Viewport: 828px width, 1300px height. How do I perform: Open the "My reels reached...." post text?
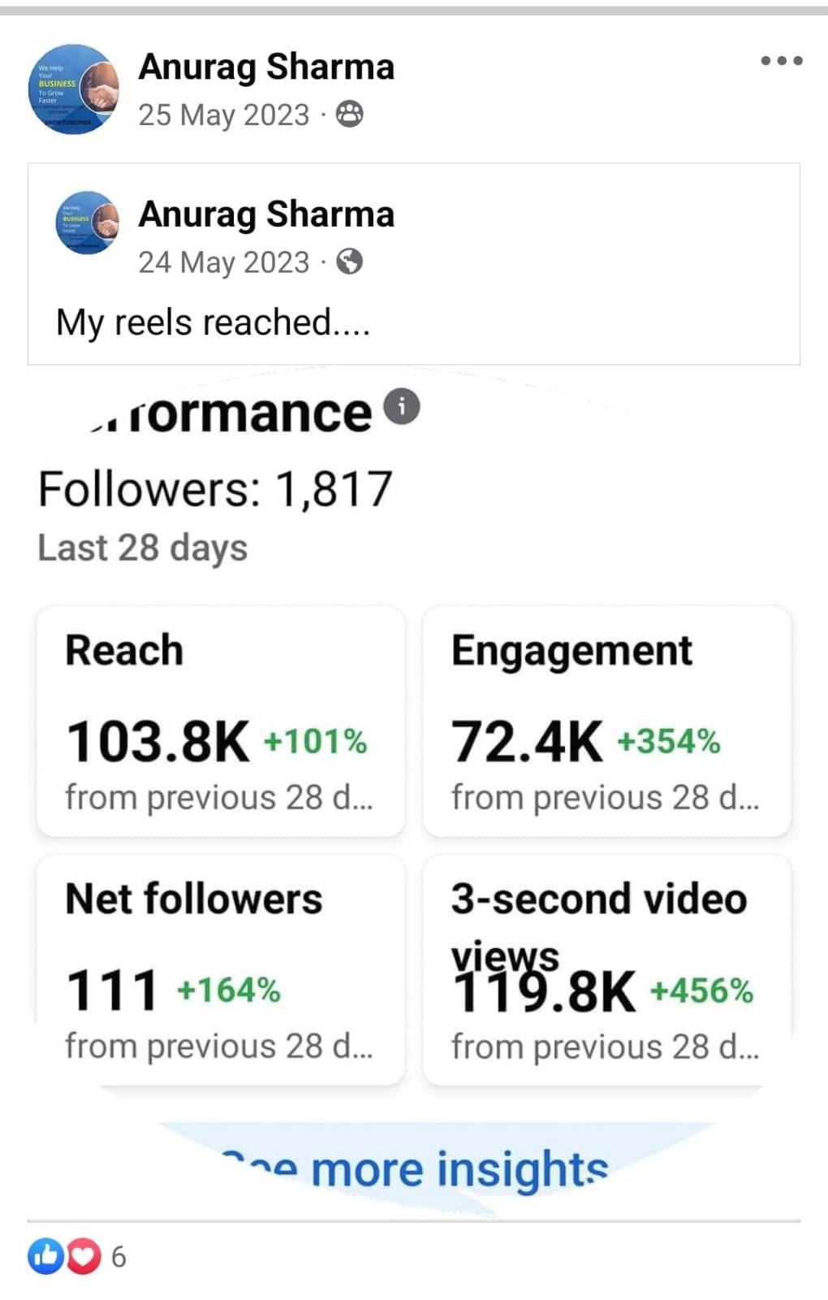click(213, 323)
